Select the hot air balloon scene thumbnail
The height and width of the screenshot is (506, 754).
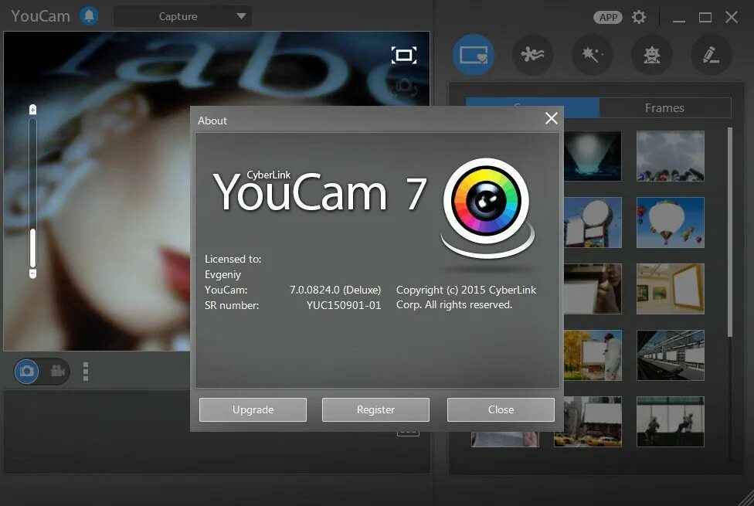tap(671, 222)
